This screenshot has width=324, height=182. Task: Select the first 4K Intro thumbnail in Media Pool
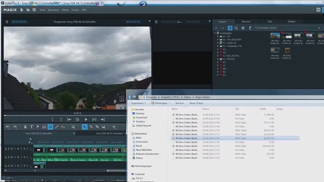[275, 36]
